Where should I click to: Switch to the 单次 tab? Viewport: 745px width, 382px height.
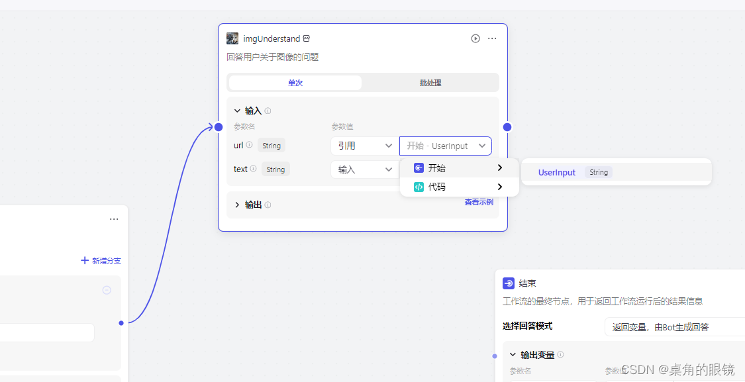[295, 83]
